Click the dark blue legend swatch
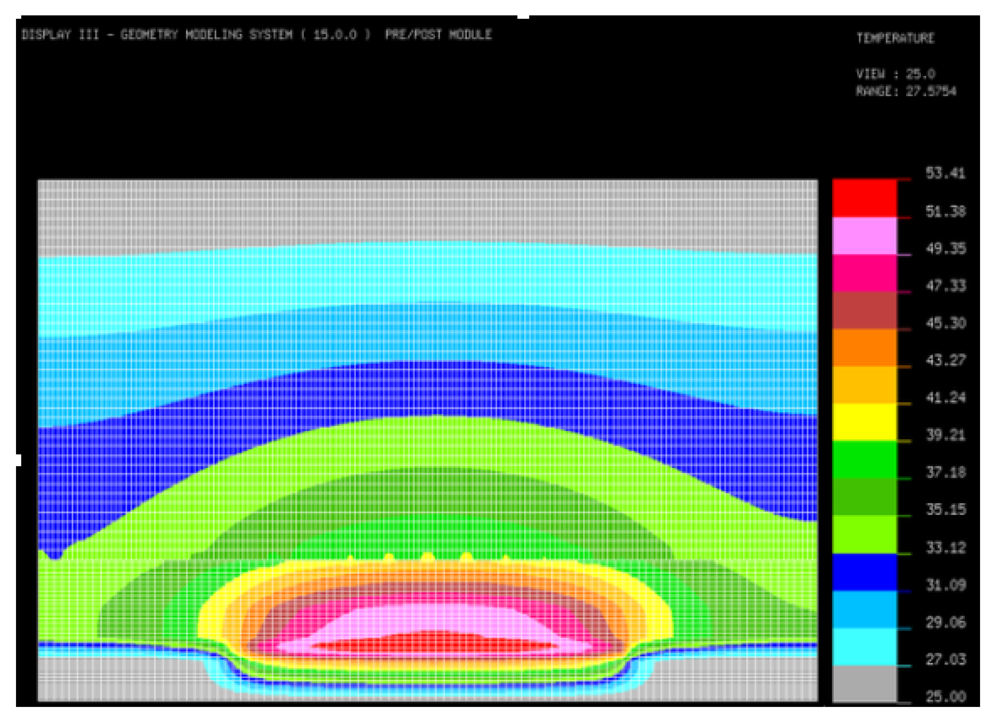997x722 pixels. pyautogui.click(x=864, y=572)
